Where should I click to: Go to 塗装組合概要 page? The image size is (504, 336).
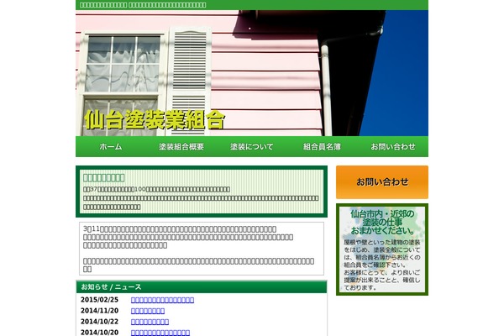181,147
